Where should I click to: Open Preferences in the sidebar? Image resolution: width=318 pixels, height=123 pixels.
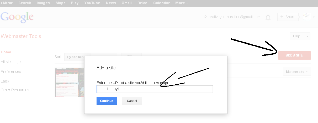(11, 71)
